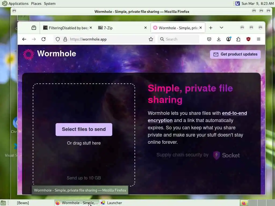Click the Send up to 10 GB text
This screenshot has height=206, width=275.
(84, 178)
